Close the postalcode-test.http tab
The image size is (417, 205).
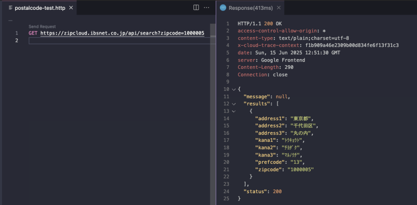(71, 8)
